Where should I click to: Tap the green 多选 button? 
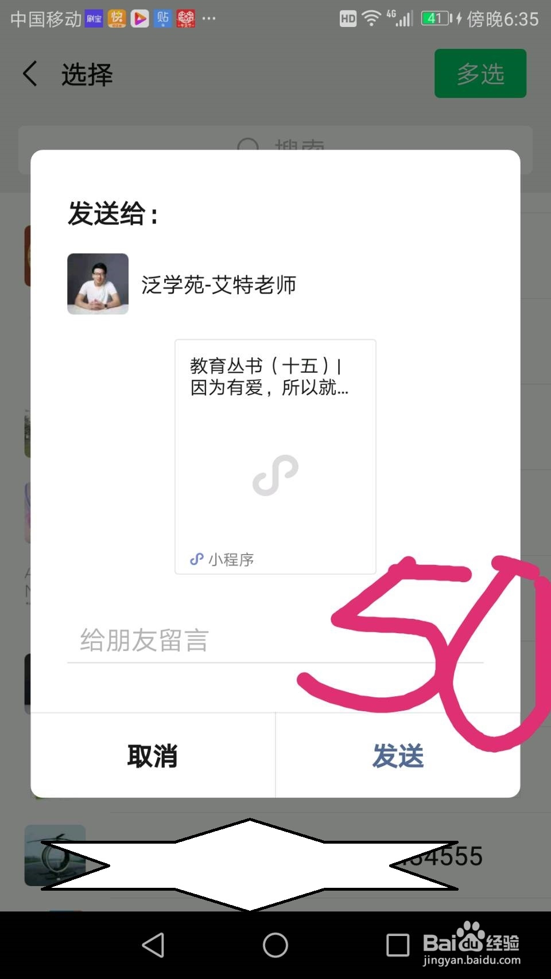pyautogui.click(x=480, y=73)
